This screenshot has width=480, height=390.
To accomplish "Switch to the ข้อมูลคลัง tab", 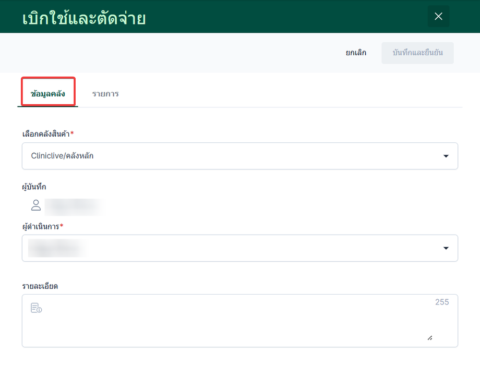I will click(48, 94).
